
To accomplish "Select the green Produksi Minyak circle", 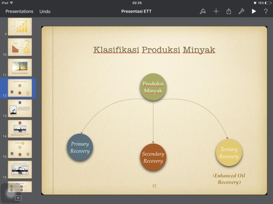I will (153, 87).
